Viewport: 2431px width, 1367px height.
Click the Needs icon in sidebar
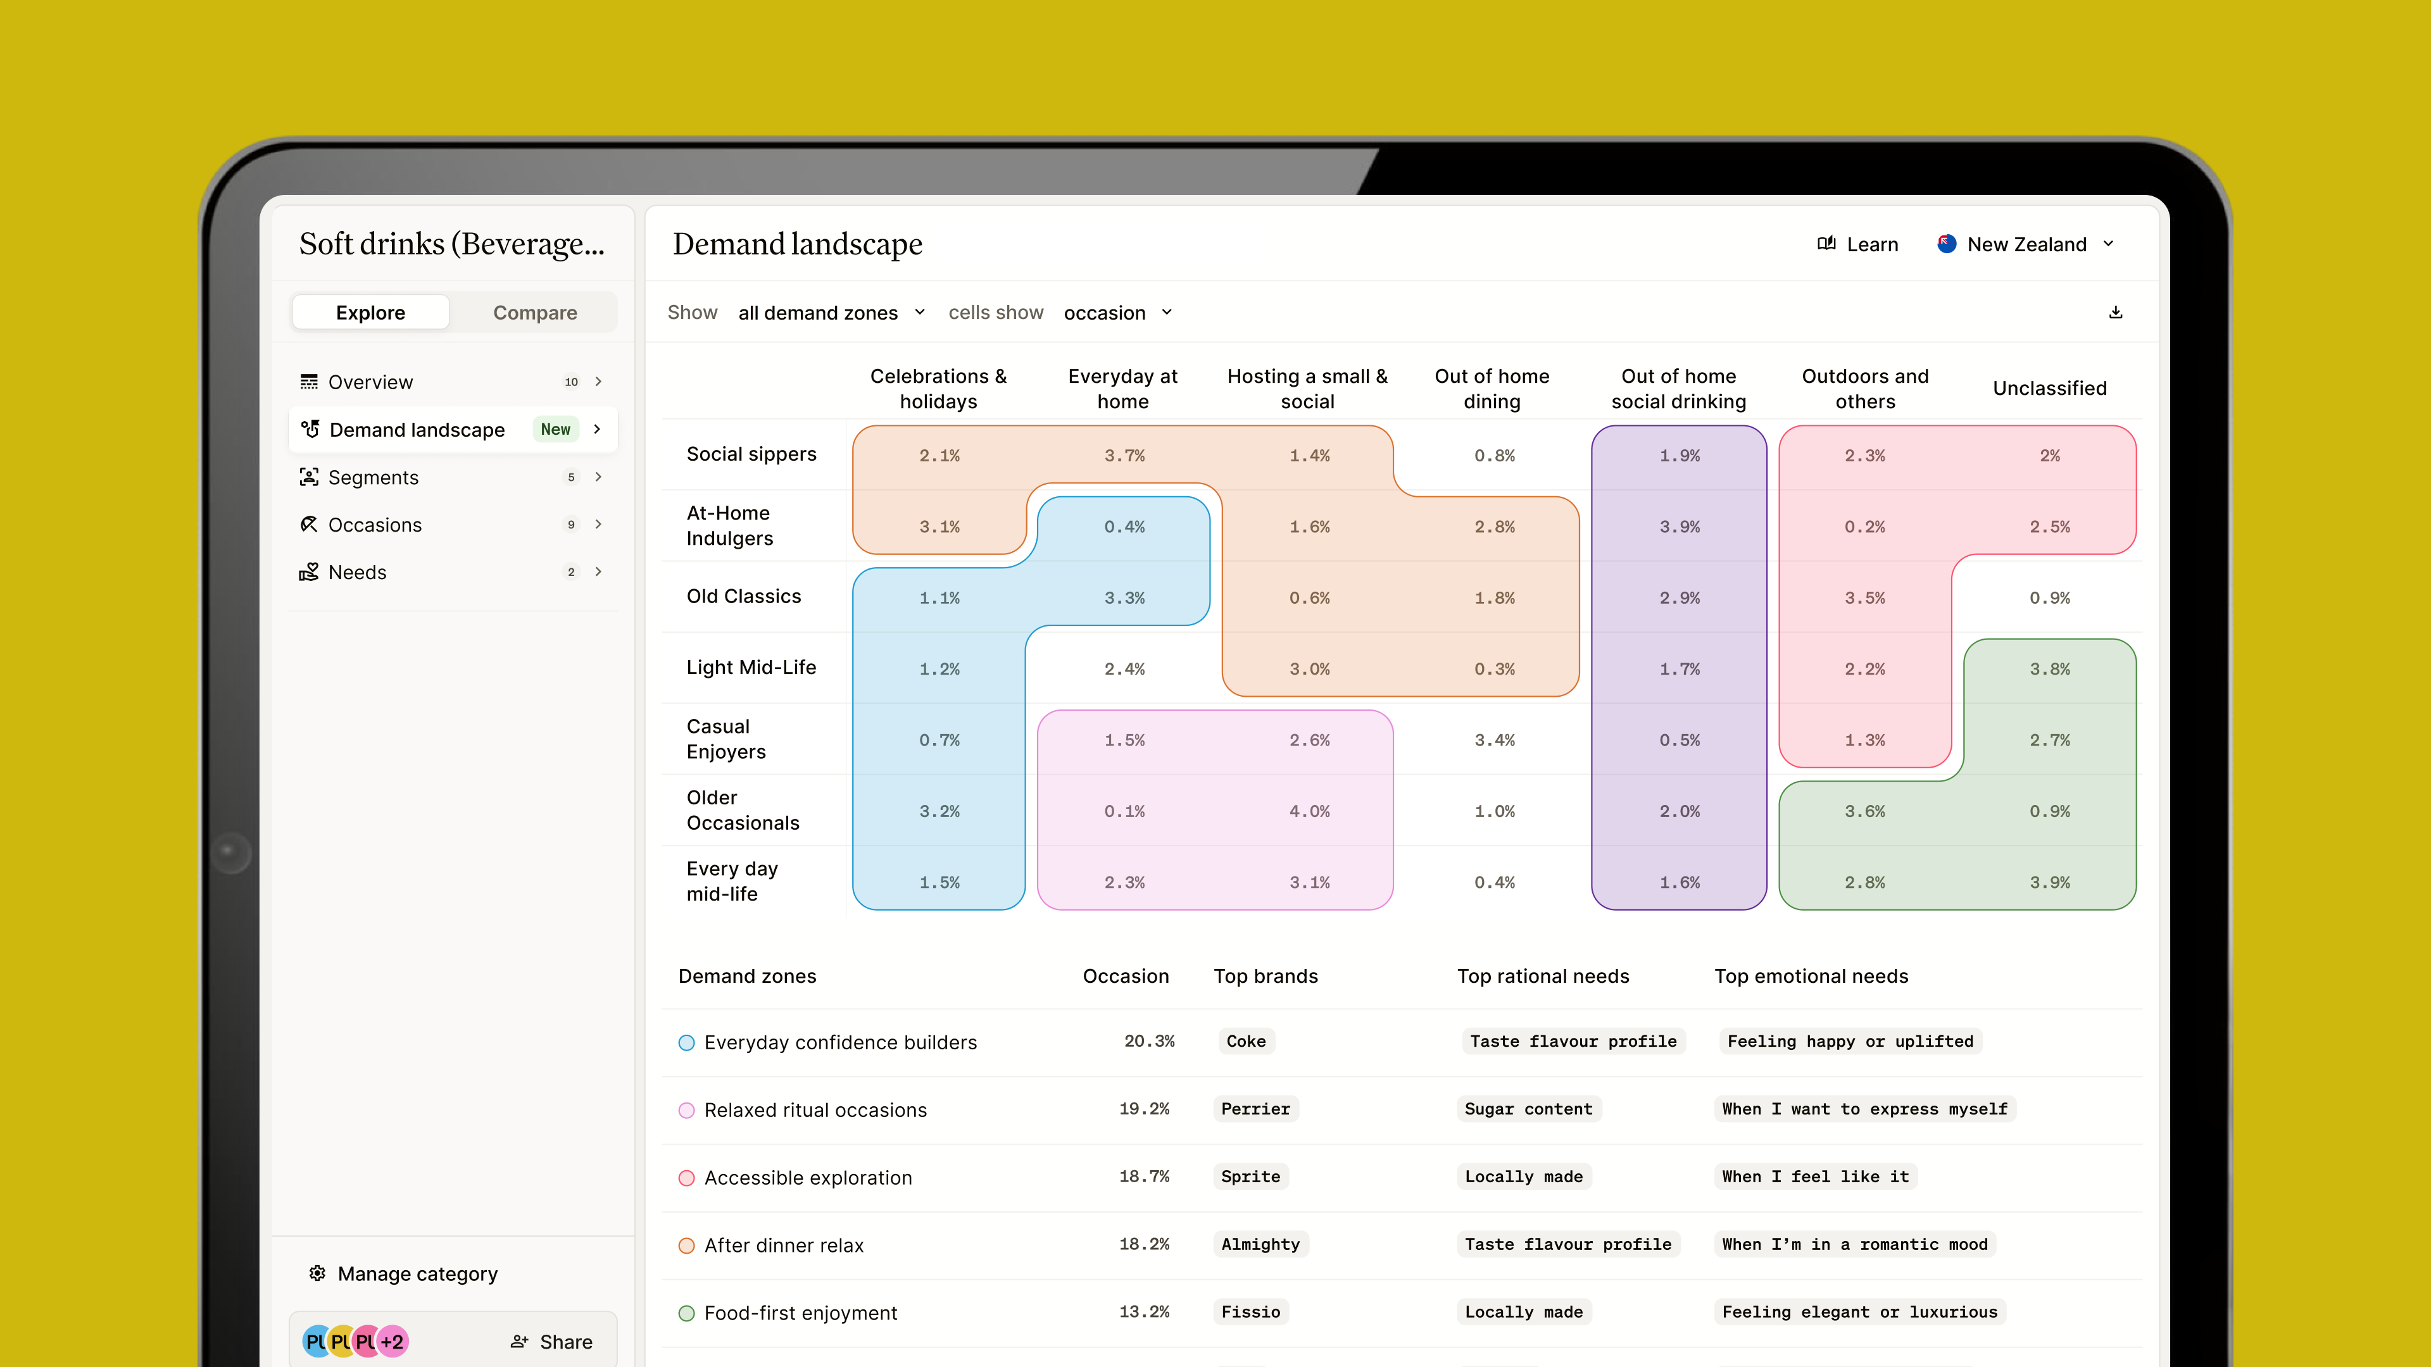click(308, 573)
